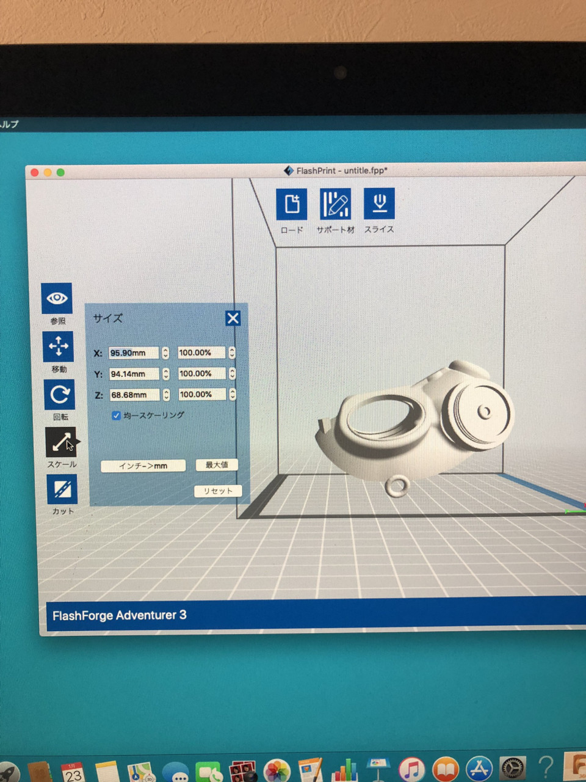Open Notes in the Dock
The height and width of the screenshot is (782, 586).
[107, 772]
